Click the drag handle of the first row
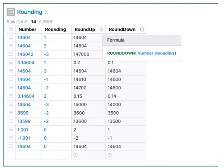 [11, 37]
